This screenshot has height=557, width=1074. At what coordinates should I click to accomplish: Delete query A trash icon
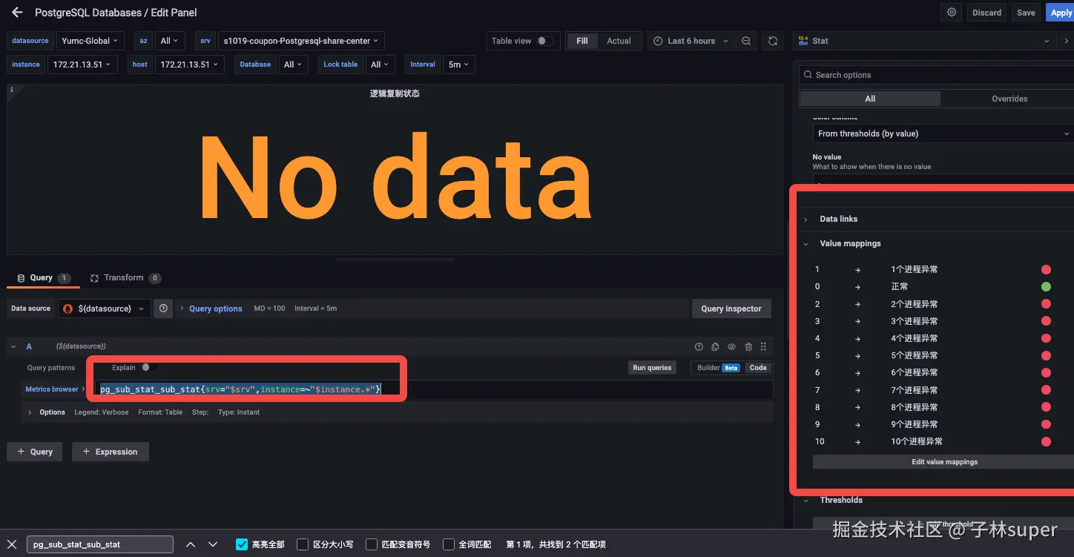[748, 346]
